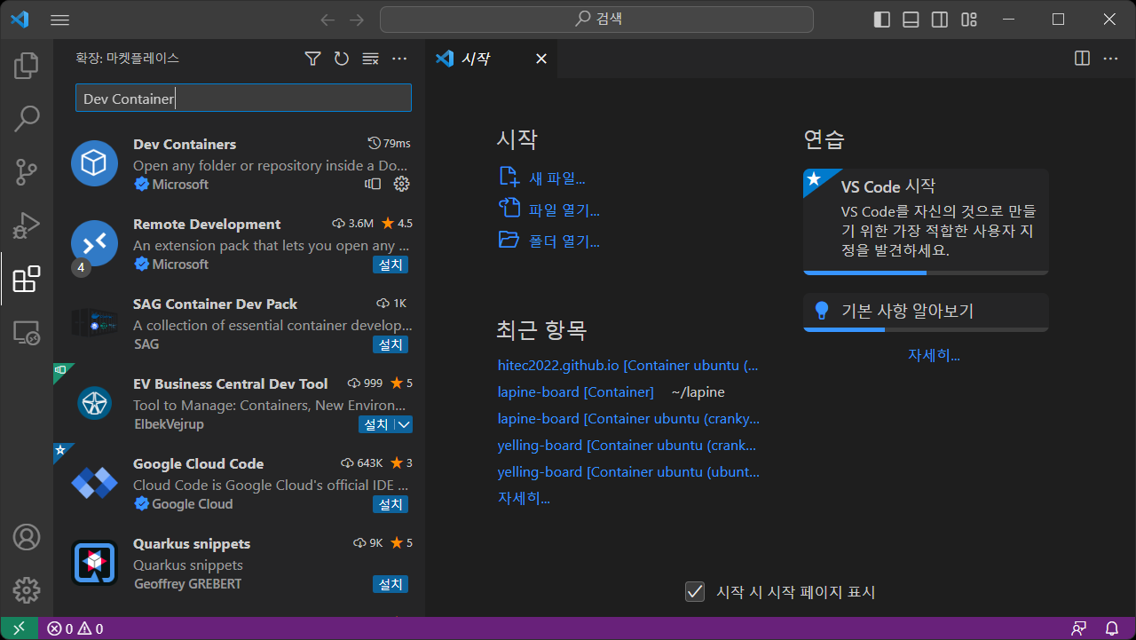Image resolution: width=1136 pixels, height=640 pixels.
Task: Open yelling-board [Container ubuntu (ubunt...
Action: coord(627,471)
